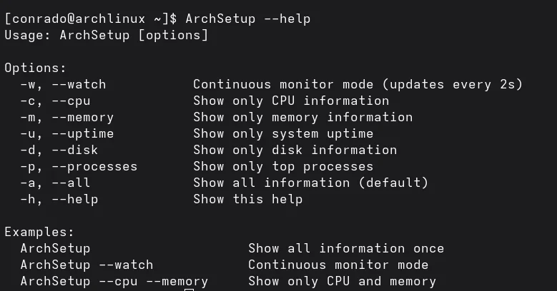Click the Options: heading
The width and height of the screenshot is (557, 291).
(35, 68)
